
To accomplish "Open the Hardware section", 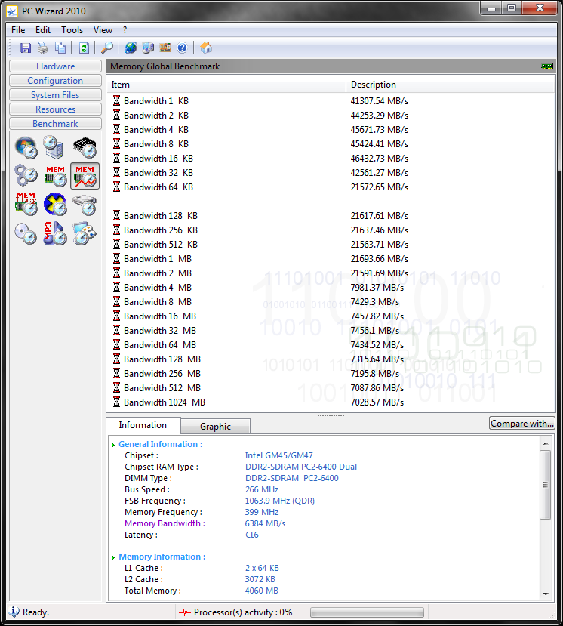I will coord(55,66).
